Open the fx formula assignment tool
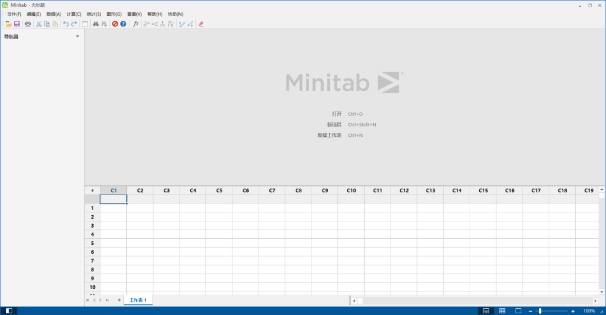 [x=136, y=24]
